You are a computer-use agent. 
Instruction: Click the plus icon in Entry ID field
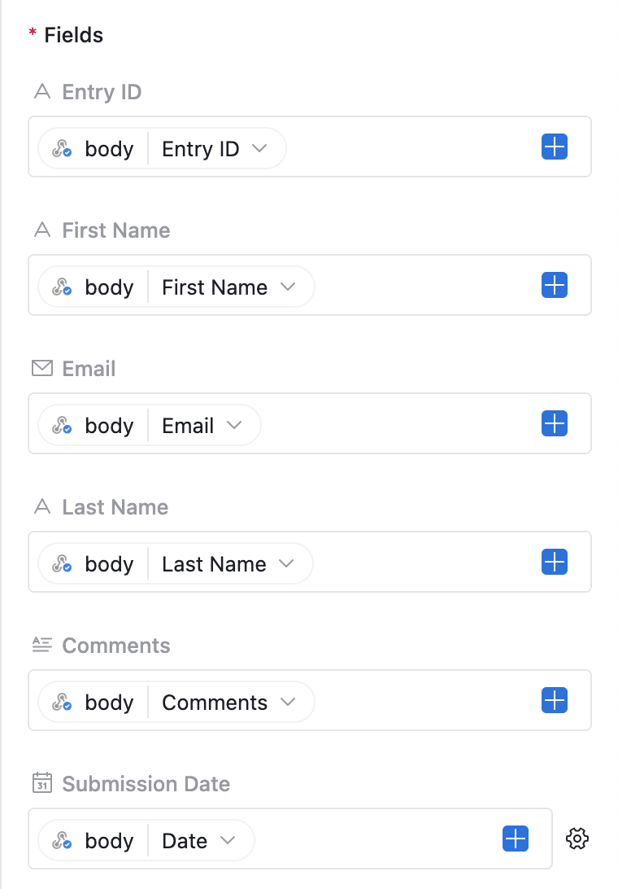pyautogui.click(x=554, y=147)
